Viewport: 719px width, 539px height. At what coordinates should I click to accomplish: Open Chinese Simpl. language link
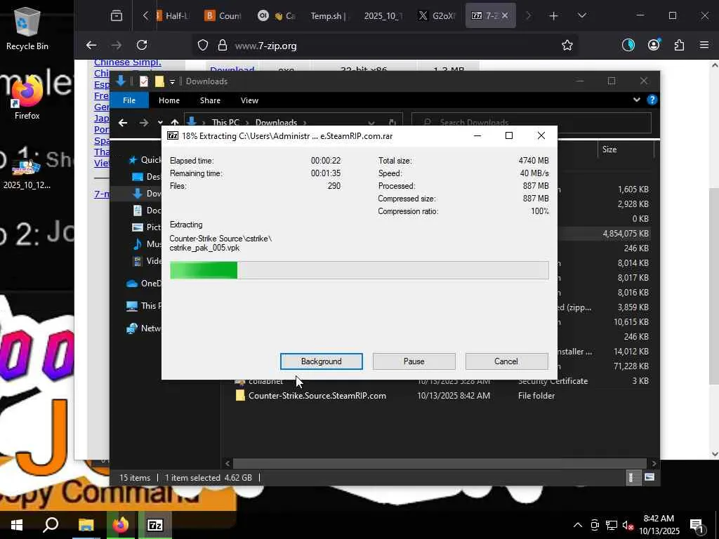pos(128,62)
